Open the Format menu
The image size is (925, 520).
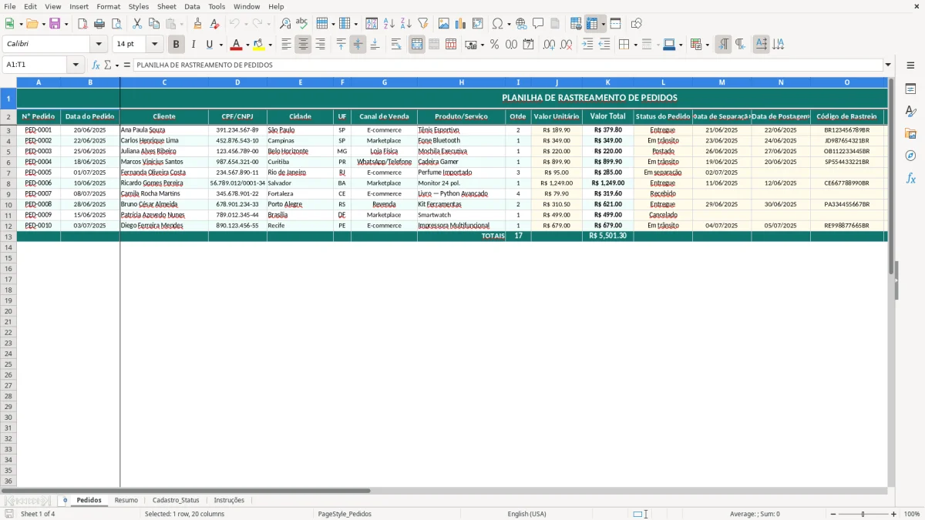108,6
